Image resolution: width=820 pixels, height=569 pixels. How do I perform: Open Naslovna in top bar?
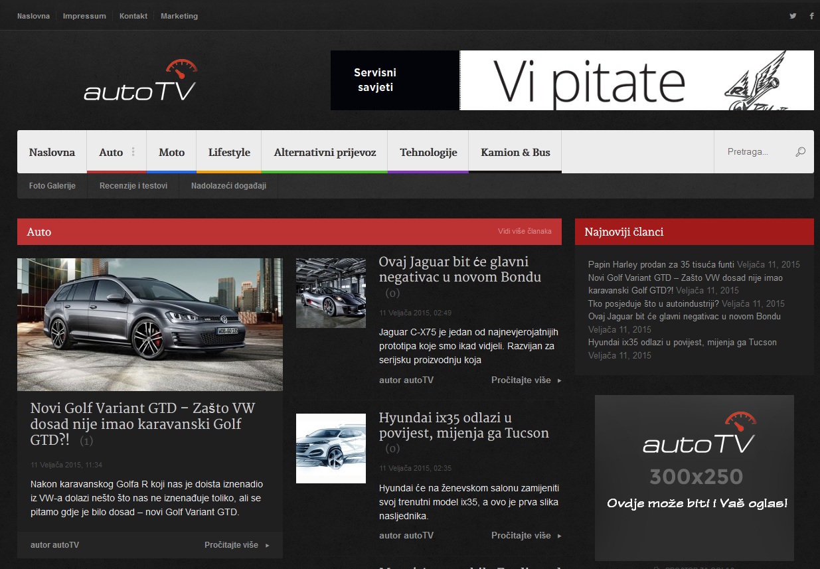33,16
